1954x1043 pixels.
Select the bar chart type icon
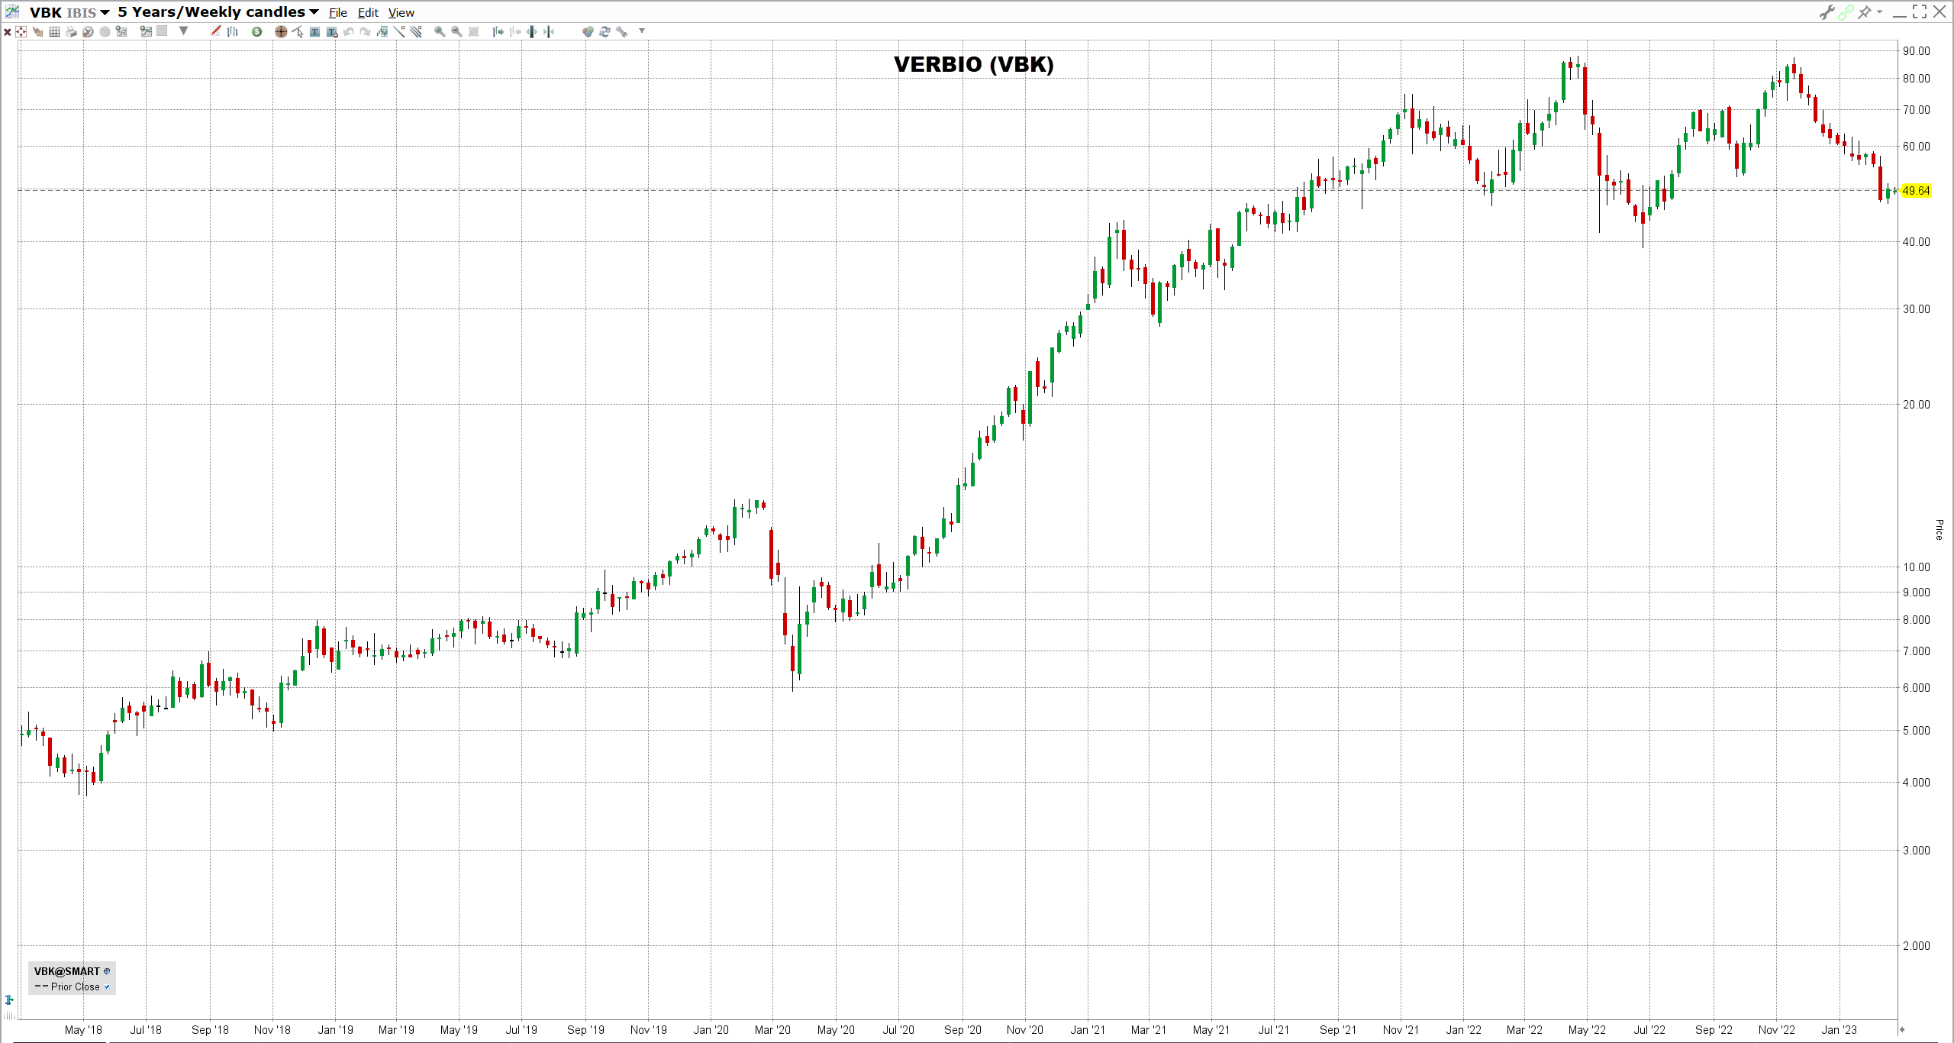point(232,32)
